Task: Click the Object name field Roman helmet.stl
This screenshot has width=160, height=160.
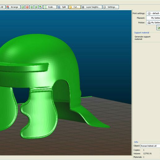Action: point(150,146)
